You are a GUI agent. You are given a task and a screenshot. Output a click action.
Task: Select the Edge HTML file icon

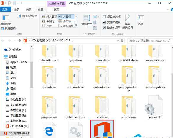[x=49, y=130]
